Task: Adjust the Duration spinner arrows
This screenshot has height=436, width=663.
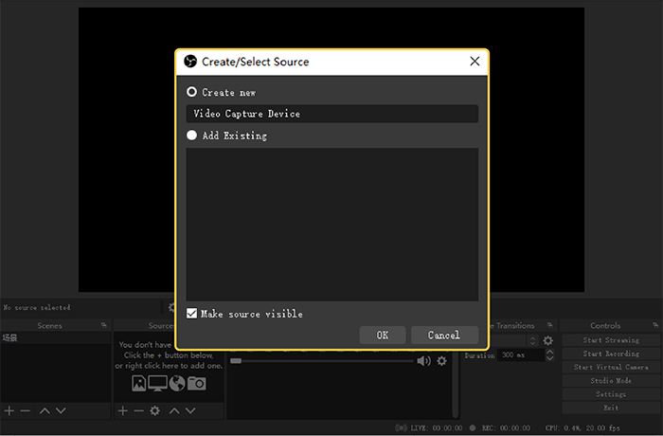Action: pos(550,355)
